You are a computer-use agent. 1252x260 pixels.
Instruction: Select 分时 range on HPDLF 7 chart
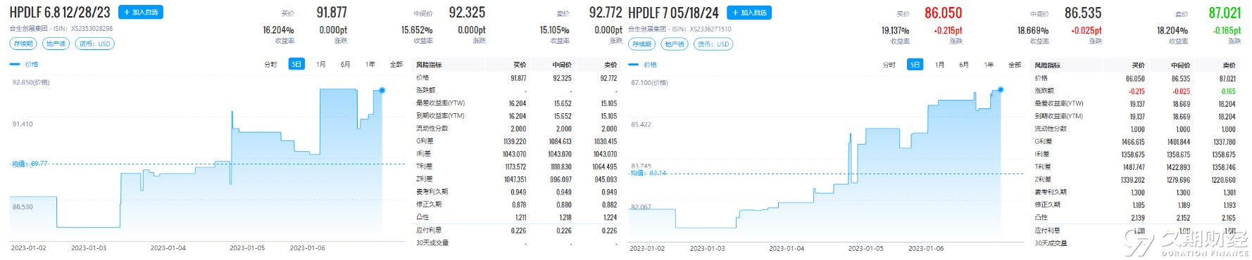889,65
